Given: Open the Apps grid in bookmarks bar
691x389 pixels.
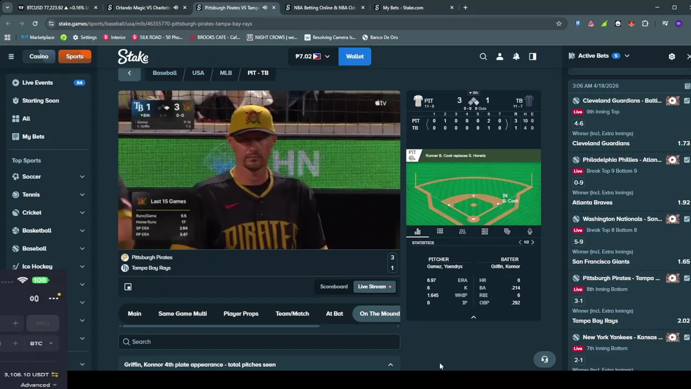Looking at the screenshot, I should [7, 37].
